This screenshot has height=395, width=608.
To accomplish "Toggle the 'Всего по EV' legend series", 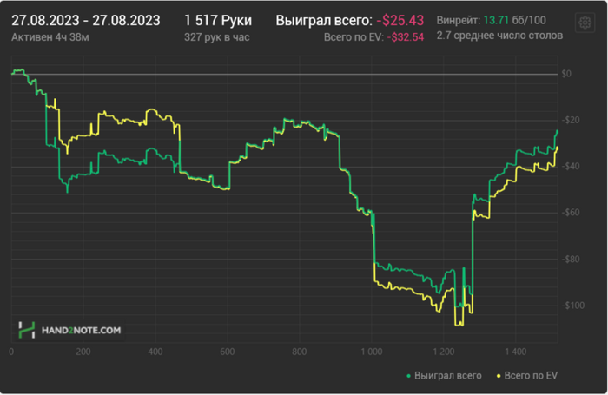I will click(x=527, y=375).
